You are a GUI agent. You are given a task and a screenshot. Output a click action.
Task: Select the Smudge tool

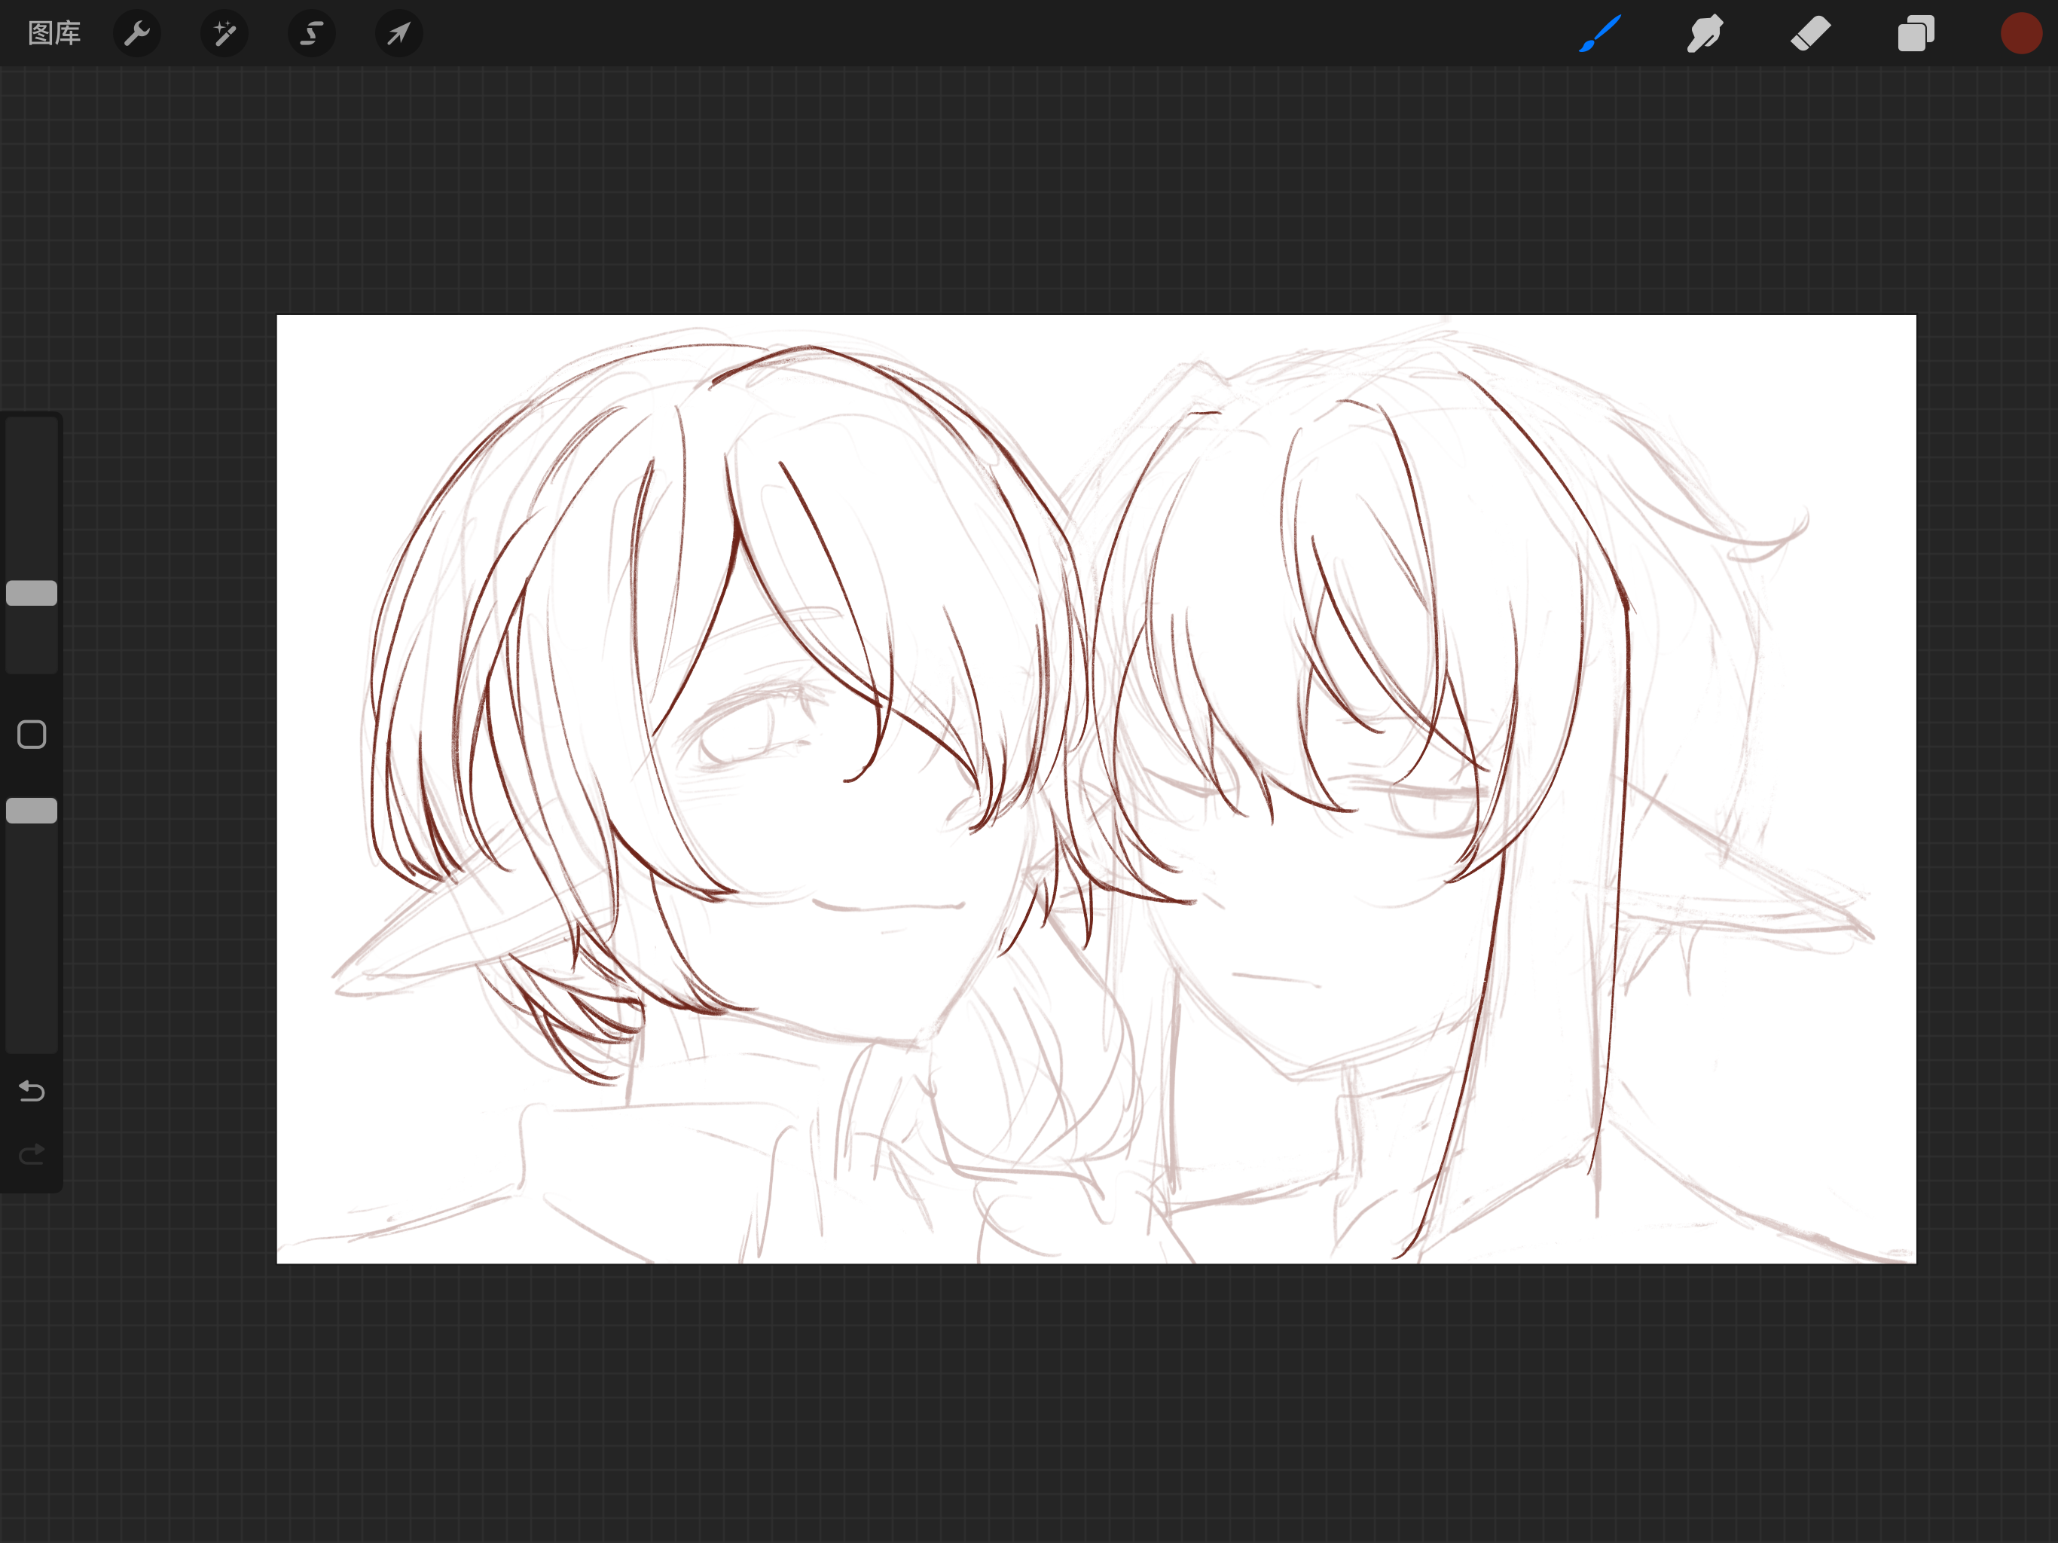1705,33
